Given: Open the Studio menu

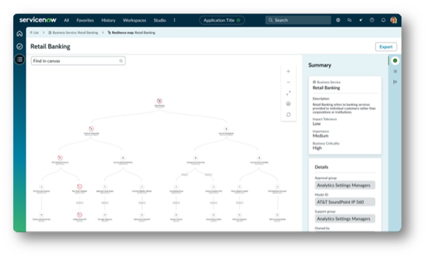Looking at the screenshot, I should click(x=160, y=20).
